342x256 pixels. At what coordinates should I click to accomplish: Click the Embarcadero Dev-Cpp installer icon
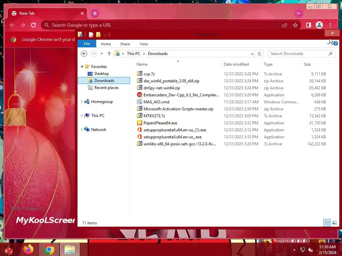click(139, 95)
